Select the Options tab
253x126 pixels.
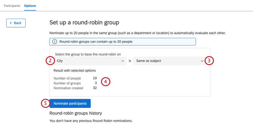tap(30, 6)
